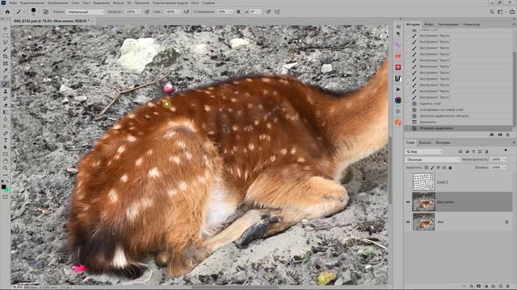Click the foreground color swatch
This screenshot has width=517, height=290.
click(x=3, y=187)
